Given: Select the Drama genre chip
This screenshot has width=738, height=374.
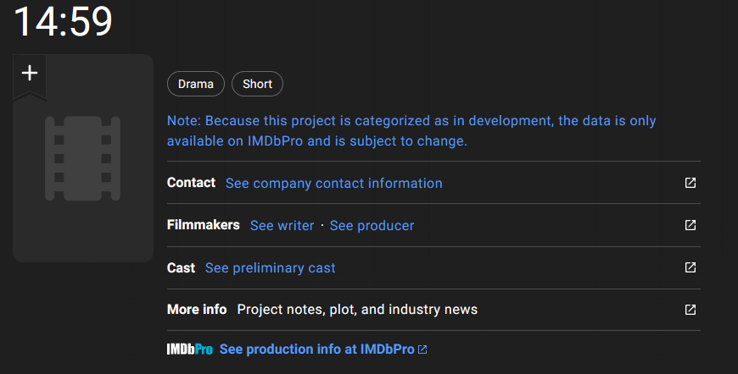Looking at the screenshot, I should click(x=196, y=84).
